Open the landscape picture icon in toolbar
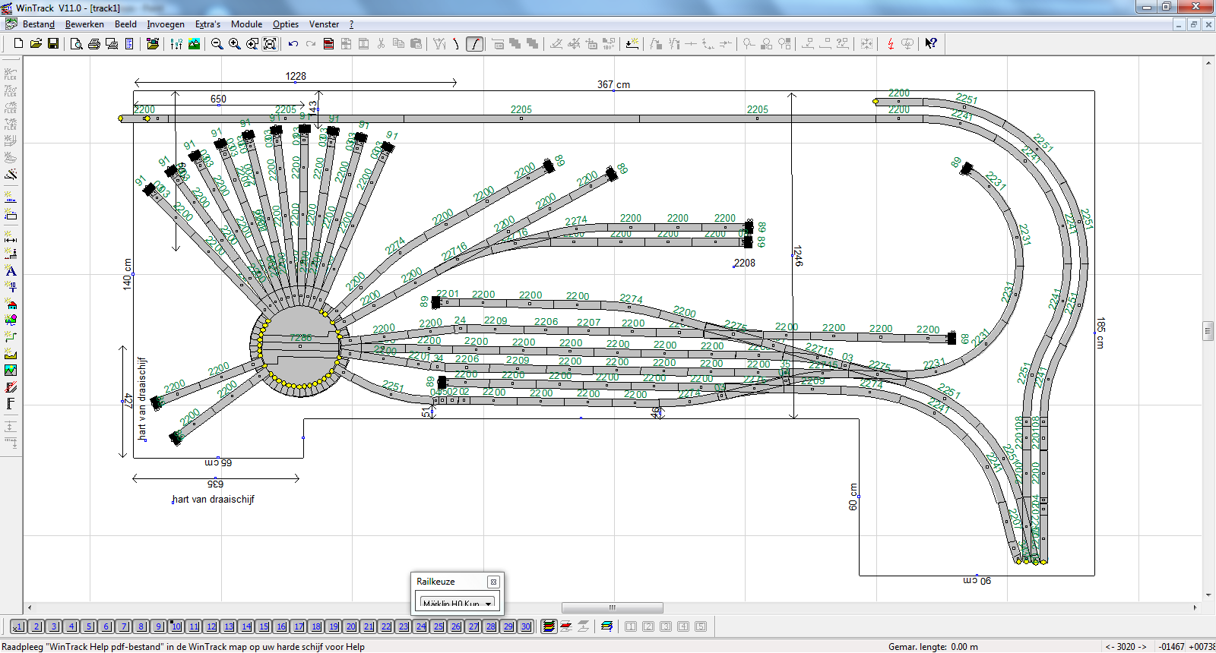The image size is (1216, 653). coord(194,43)
